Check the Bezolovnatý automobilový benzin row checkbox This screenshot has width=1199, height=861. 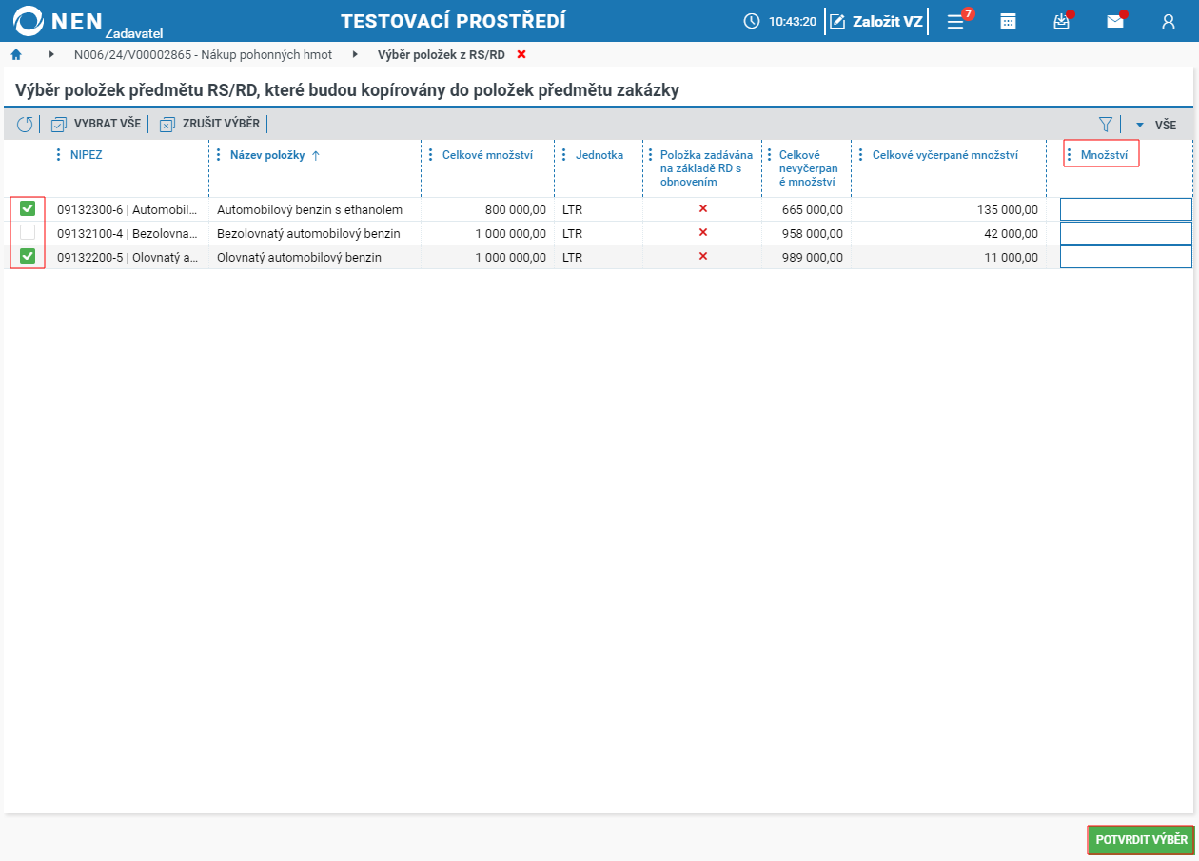[28, 232]
